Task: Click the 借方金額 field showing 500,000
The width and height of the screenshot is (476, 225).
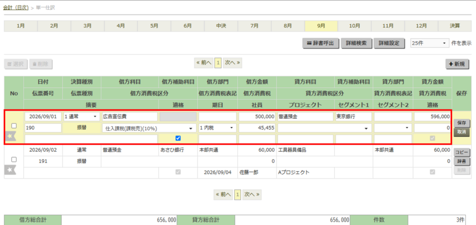Action: [257, 116]
